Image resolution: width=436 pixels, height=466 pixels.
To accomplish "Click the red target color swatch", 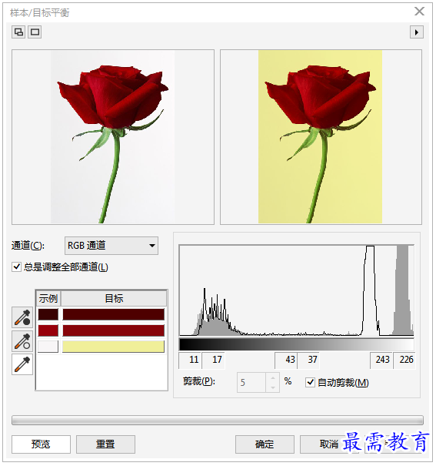I will pyautogui.click(x=113, y=330).
